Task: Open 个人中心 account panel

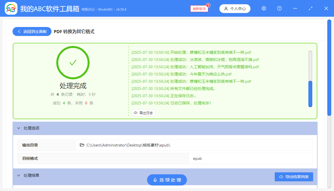Action: [x=235, y=8]
